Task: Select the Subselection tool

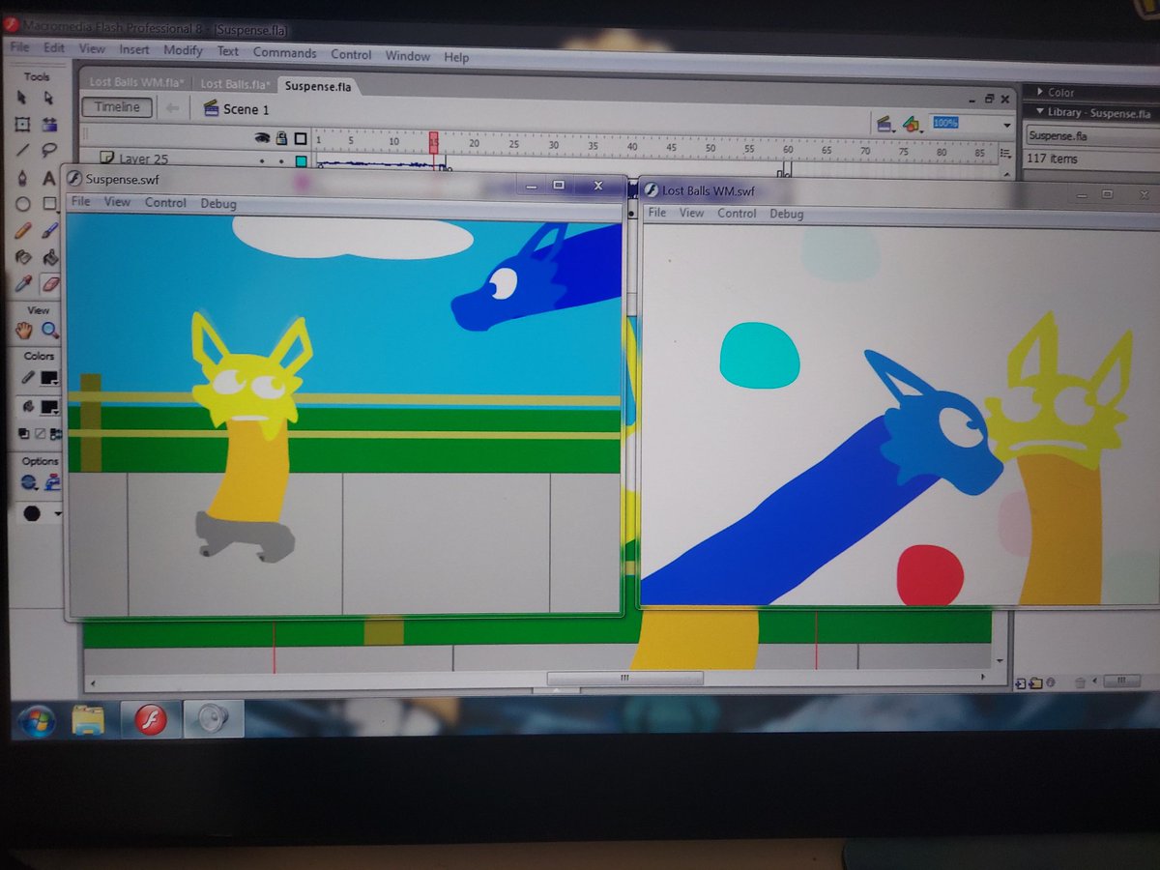Action: pos(48,99)
